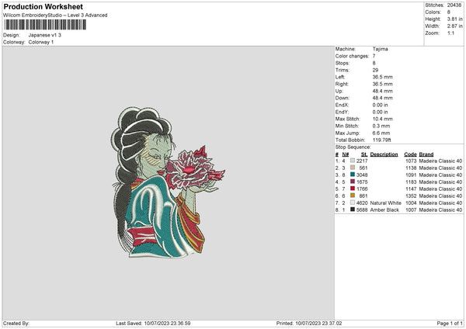
Task: Click the 'EndY:' label
Action: click(x=342, y=112)
